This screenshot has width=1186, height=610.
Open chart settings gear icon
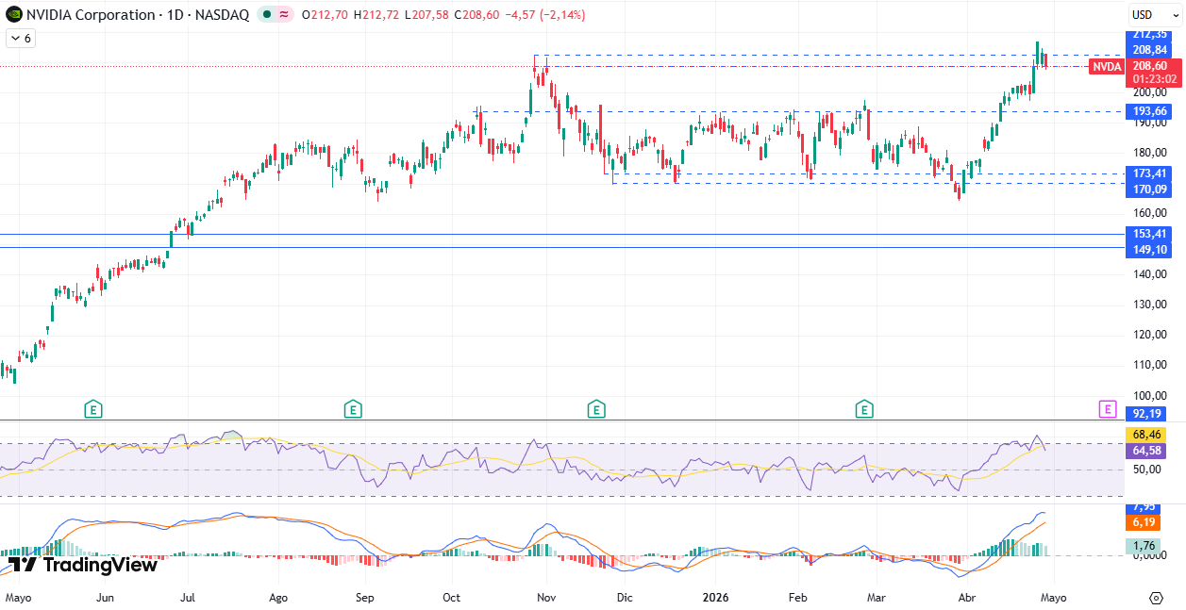[x=1156, y=598]
